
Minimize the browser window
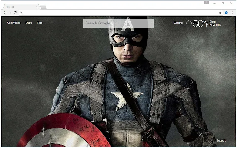click(214, 3)
